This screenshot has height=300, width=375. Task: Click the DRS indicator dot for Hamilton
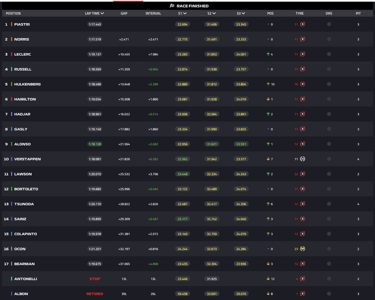(x=329, y=99)
